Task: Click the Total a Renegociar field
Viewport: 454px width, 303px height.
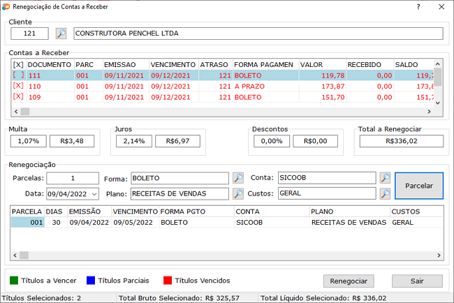Action: (402, 141)
